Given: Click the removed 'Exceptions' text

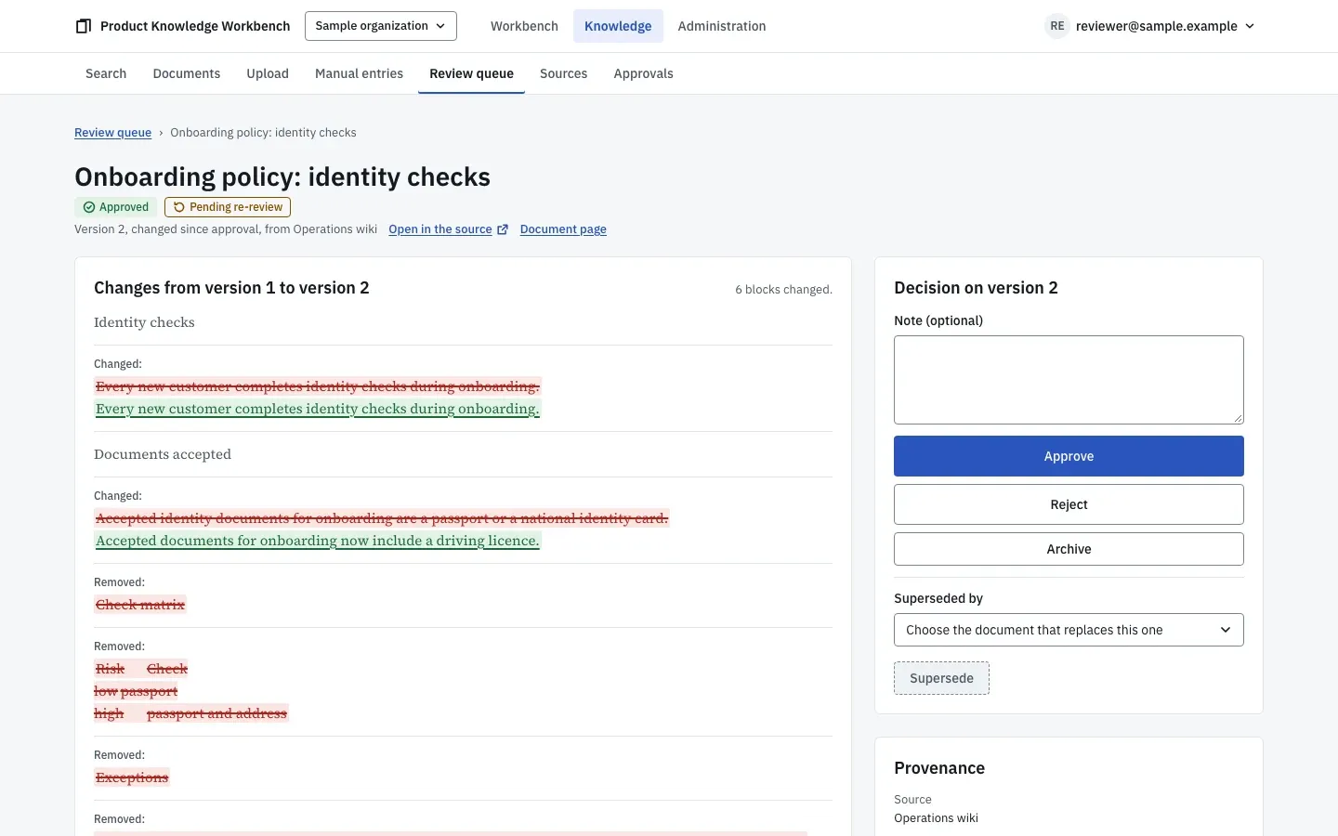Looking at the screenshot, I should 132,777.
